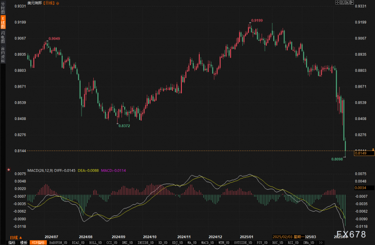Image resolution: width=375 pixels, height=245 pixels.
Task: Switch to 分时图 side tab
Action: pyautogui.click(x=3, y=8)
